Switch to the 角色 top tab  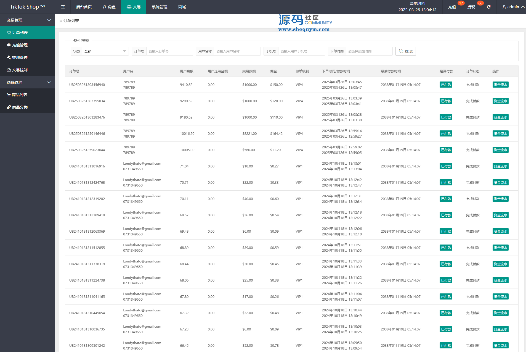pyautogui.click(x=109, y=7)
